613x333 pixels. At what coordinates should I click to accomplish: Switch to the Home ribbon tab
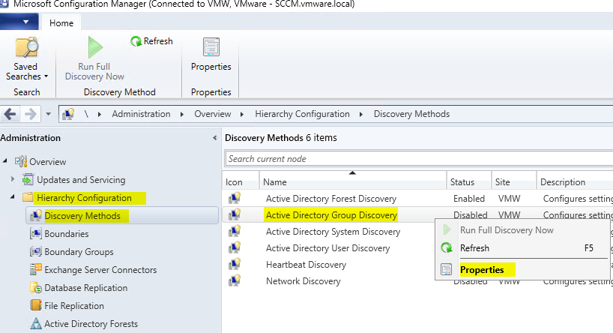point(61,22)
